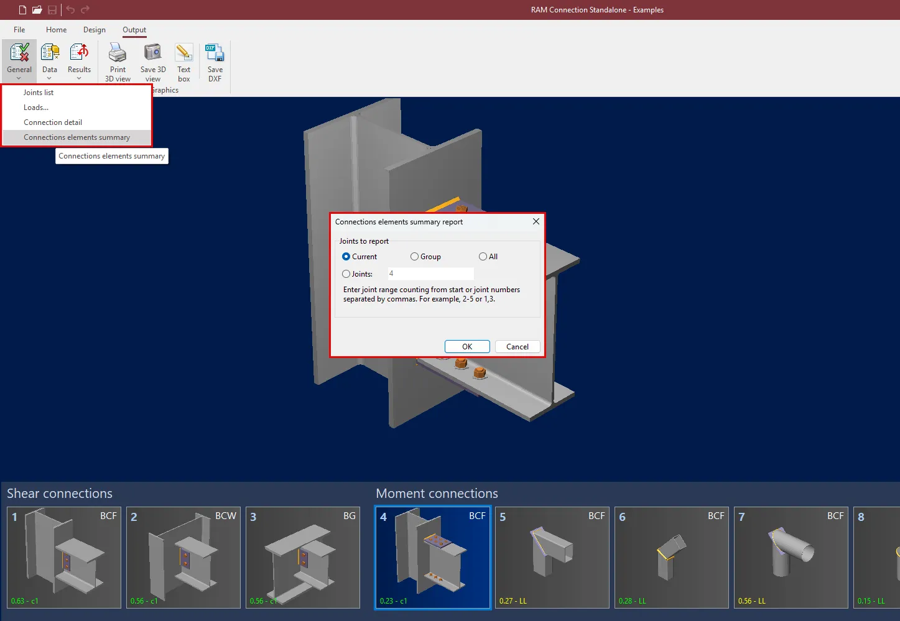900x621 pixels.
Task: Select the All radio button
Action: [x=483, y=257]
